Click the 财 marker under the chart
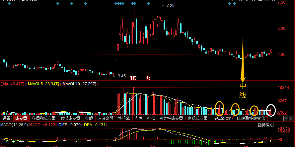 click(148, 78)
